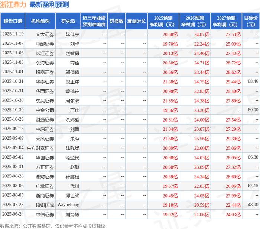The width and height of the screenshot is (260, 229).
Task: Click analyst name 佘炜超
Action: (x=72, y=120)
